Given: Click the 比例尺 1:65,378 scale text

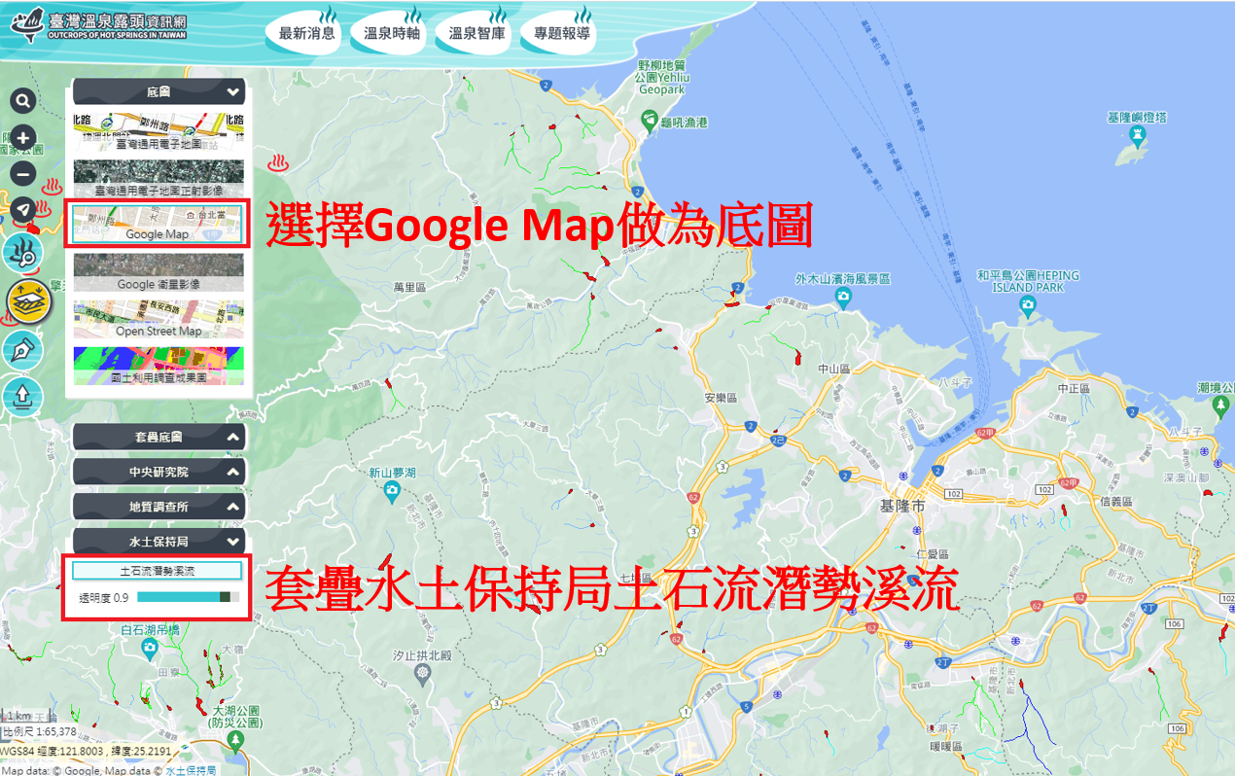Looking at the screenshot, I should (x=40, y=731).
